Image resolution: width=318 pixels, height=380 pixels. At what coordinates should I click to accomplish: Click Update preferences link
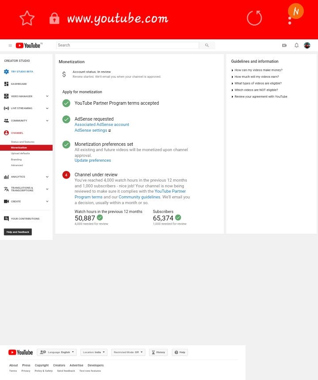pyautogui.click(x=92, y=160)
